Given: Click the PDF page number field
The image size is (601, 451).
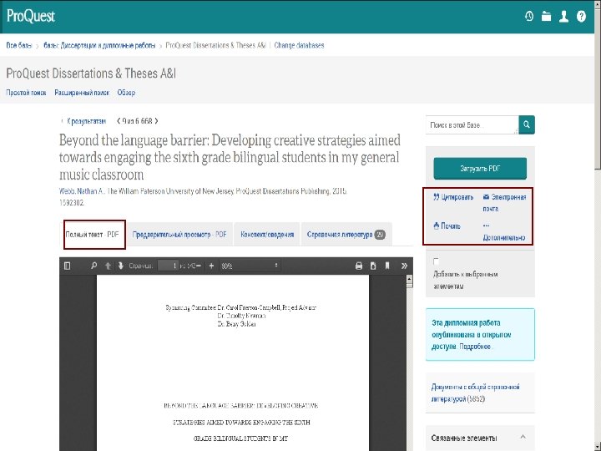Looking at the screenshot, I should click(168, 266).
